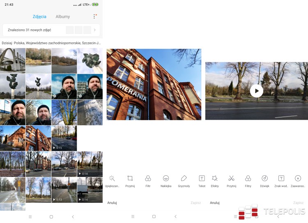Tap Zapisz in the video editor
Image resolution: width=308 pixels, height=223 pixels.
(x=298, y=203)
